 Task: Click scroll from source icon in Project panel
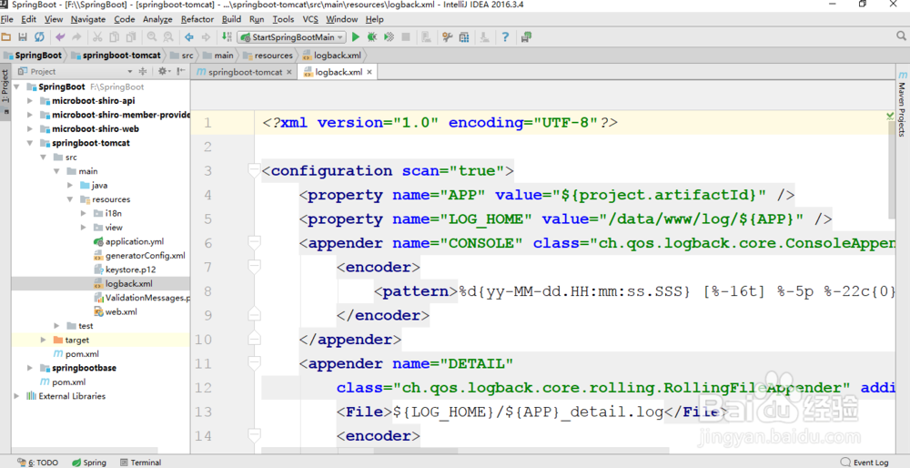pos(143,71)
